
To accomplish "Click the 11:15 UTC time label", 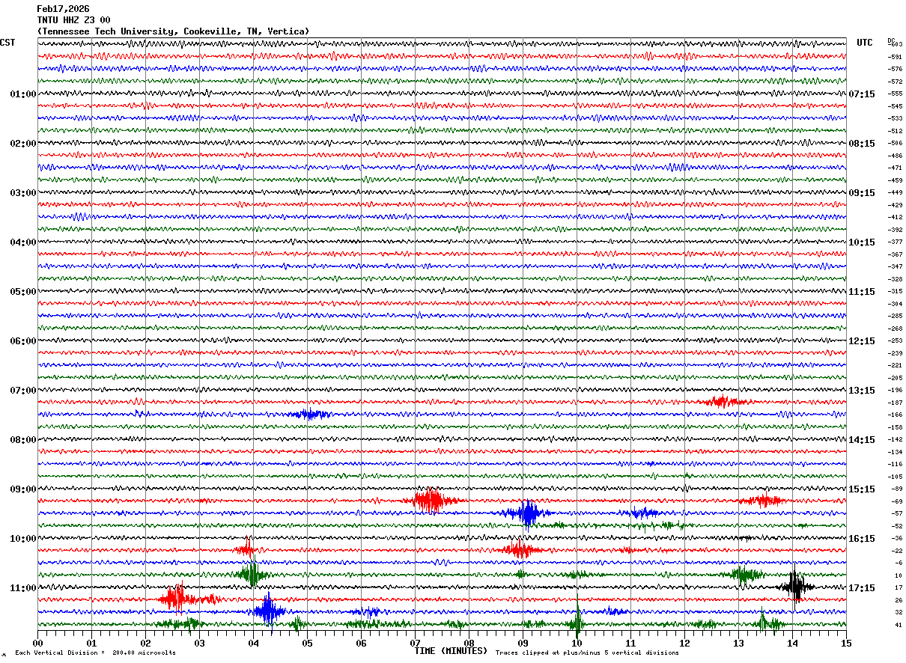I will point(862,292).
